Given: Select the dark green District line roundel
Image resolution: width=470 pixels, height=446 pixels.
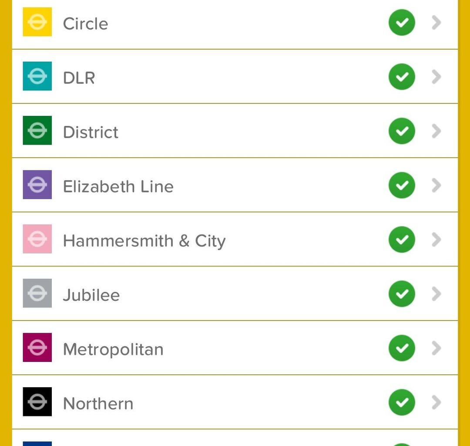Looking at the screenshot, I should (37, 131).
